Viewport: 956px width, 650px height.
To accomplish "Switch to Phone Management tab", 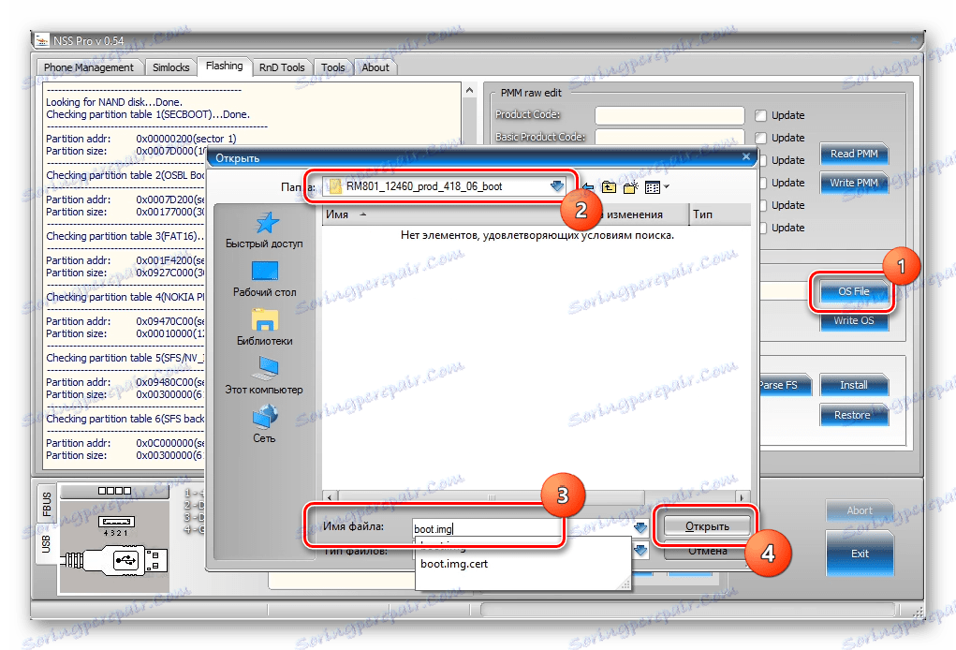I will 89,67.
